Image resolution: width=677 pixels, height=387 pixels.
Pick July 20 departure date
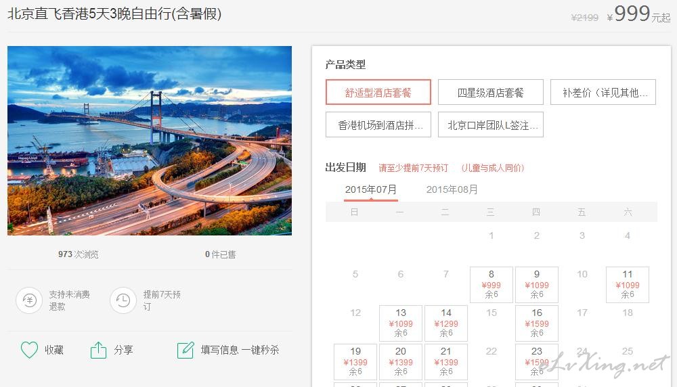pyautogui.click(x=401, y=361)
